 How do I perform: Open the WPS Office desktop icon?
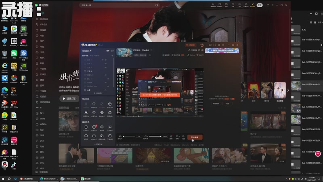point(14,104)
